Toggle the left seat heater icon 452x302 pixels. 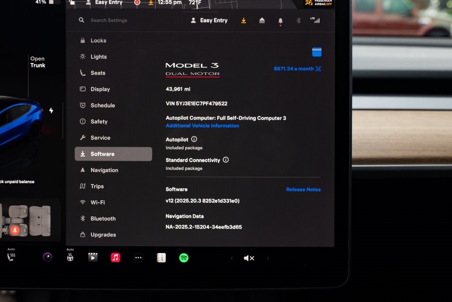(x=11, y=256)
